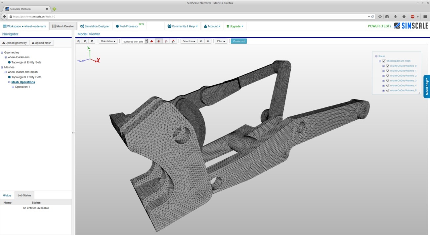The image size is (430, 236).
Task: Uncheck the wheel-loader-arm mesh checkbox
Action: point(384,61)
